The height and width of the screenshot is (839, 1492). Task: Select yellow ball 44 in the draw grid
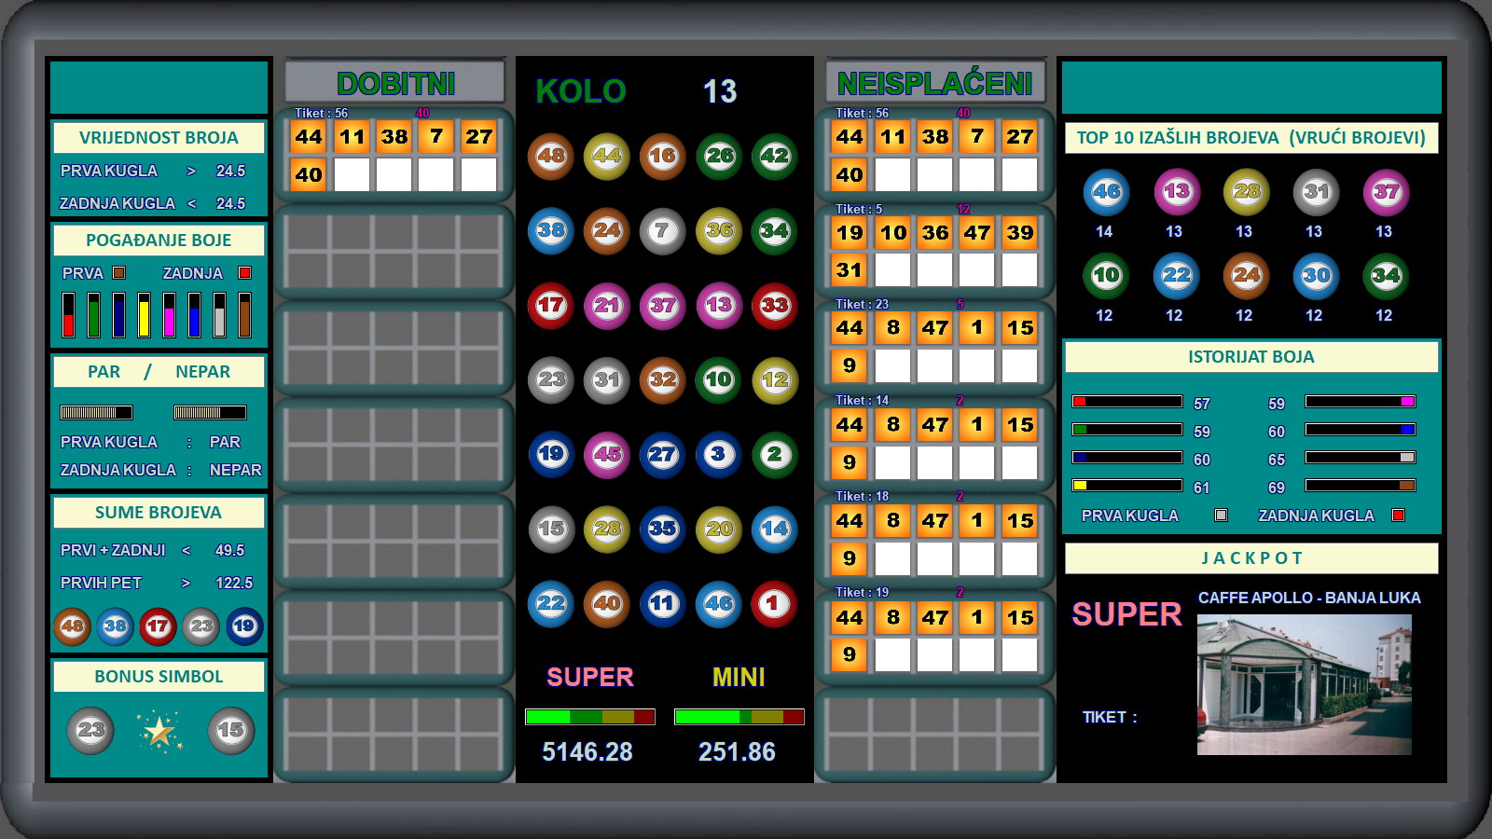pyautogui.click(x=606, y=156)
